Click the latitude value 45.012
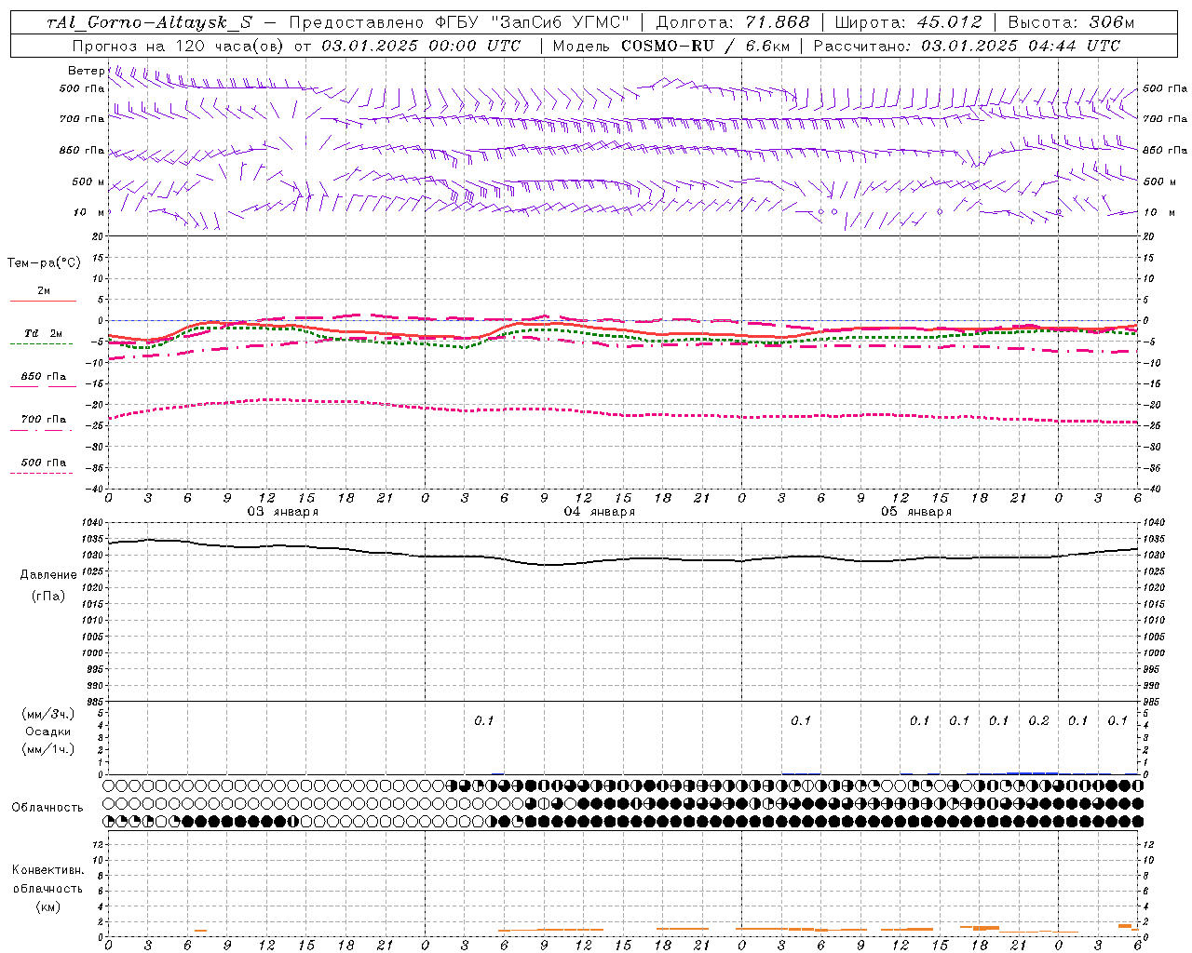 [x=949, y=22]
